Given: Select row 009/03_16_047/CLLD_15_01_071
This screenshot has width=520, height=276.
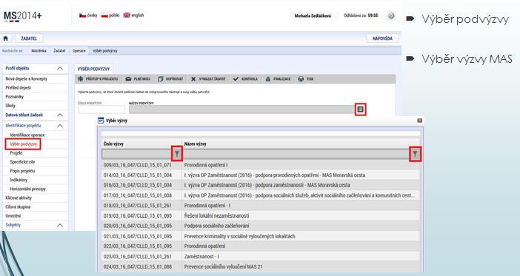Looking at the screenshot, I should click(x=261, y=165).
